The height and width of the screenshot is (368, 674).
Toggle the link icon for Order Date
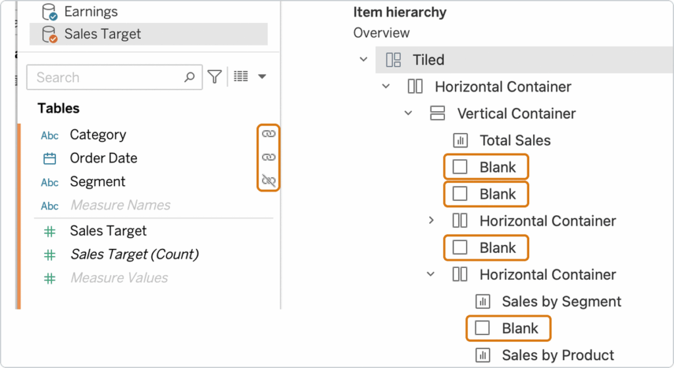point(269,157)
